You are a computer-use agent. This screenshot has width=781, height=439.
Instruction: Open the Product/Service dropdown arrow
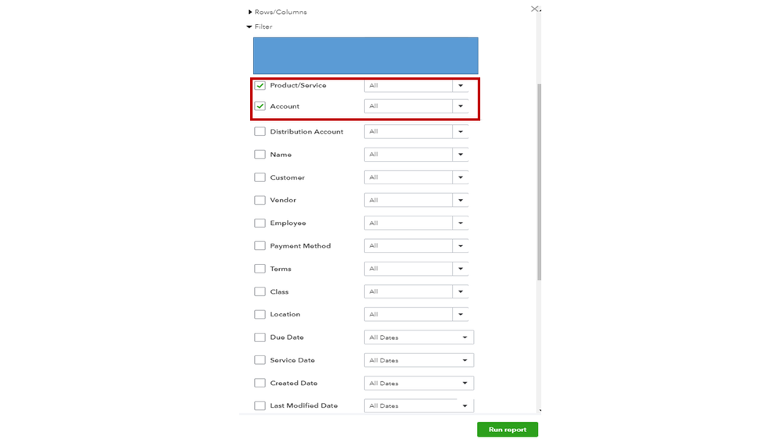click(x=460, y=86)
